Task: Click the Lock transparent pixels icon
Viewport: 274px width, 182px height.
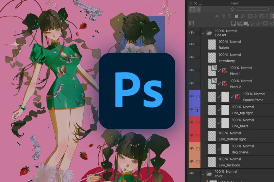Action: [243, 16]
